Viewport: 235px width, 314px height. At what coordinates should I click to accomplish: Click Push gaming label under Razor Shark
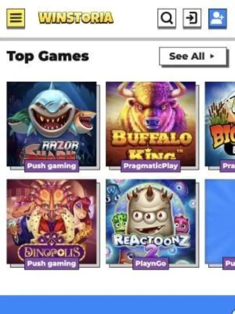(x=52, y=166)
